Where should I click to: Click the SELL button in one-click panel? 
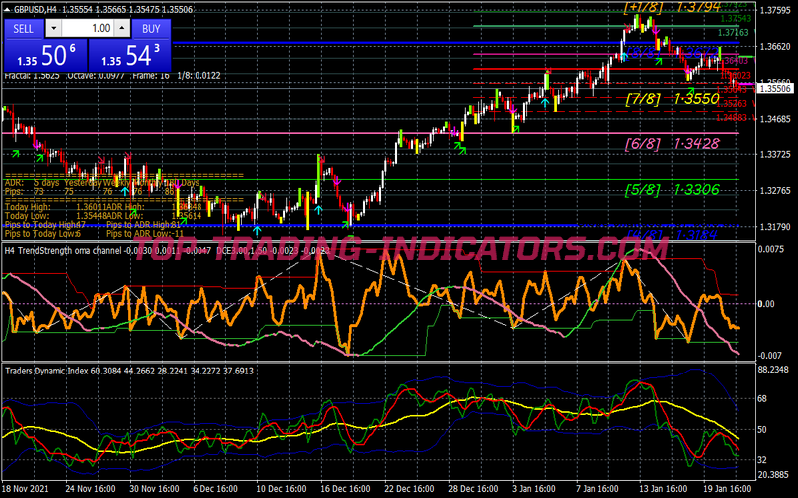[23, 29]
